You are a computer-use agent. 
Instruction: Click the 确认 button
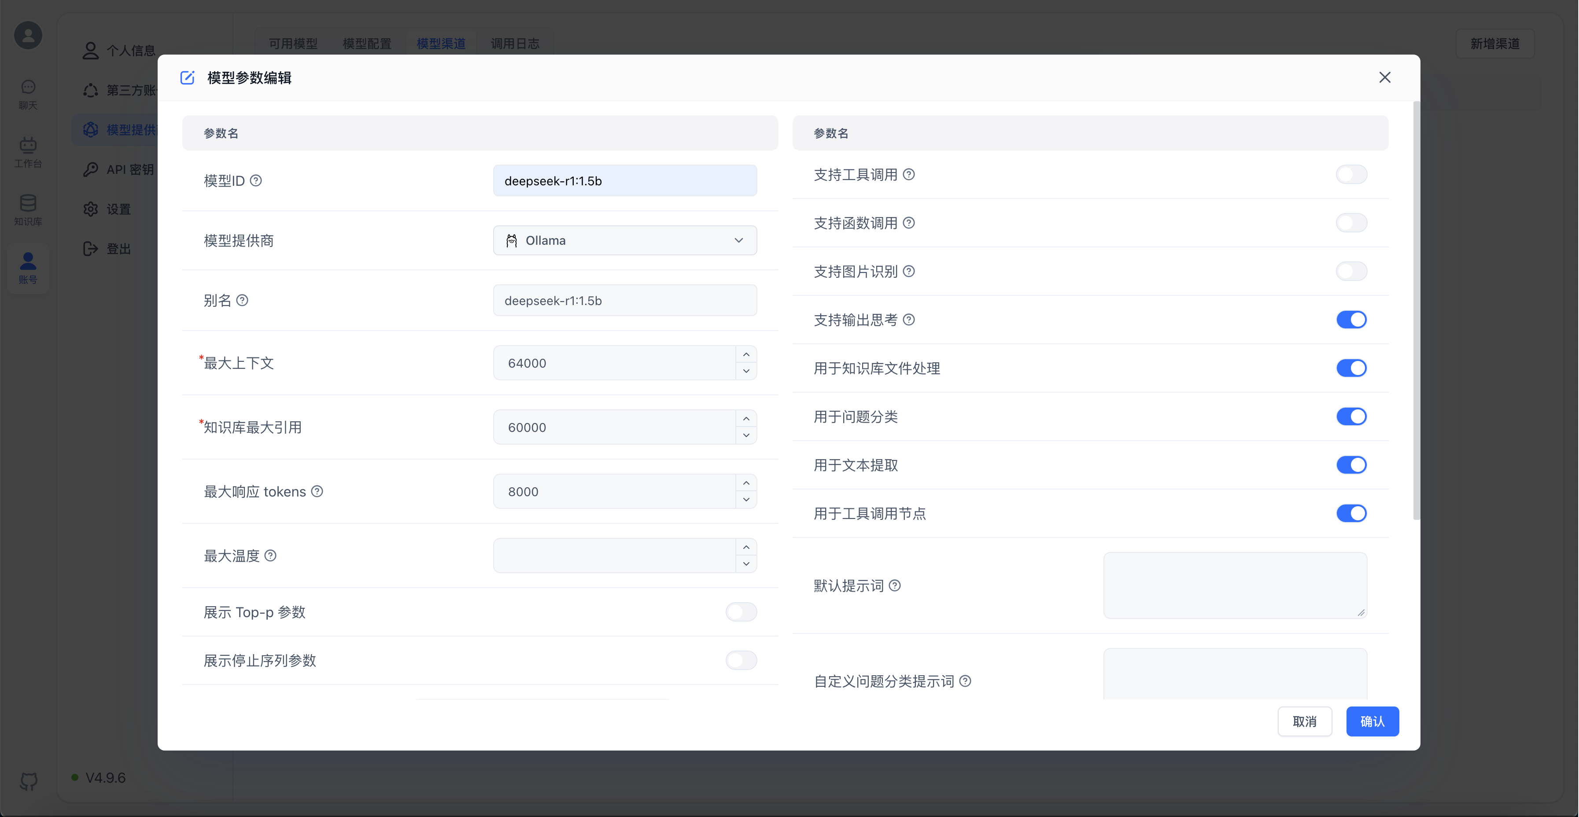click(1372, 721)
